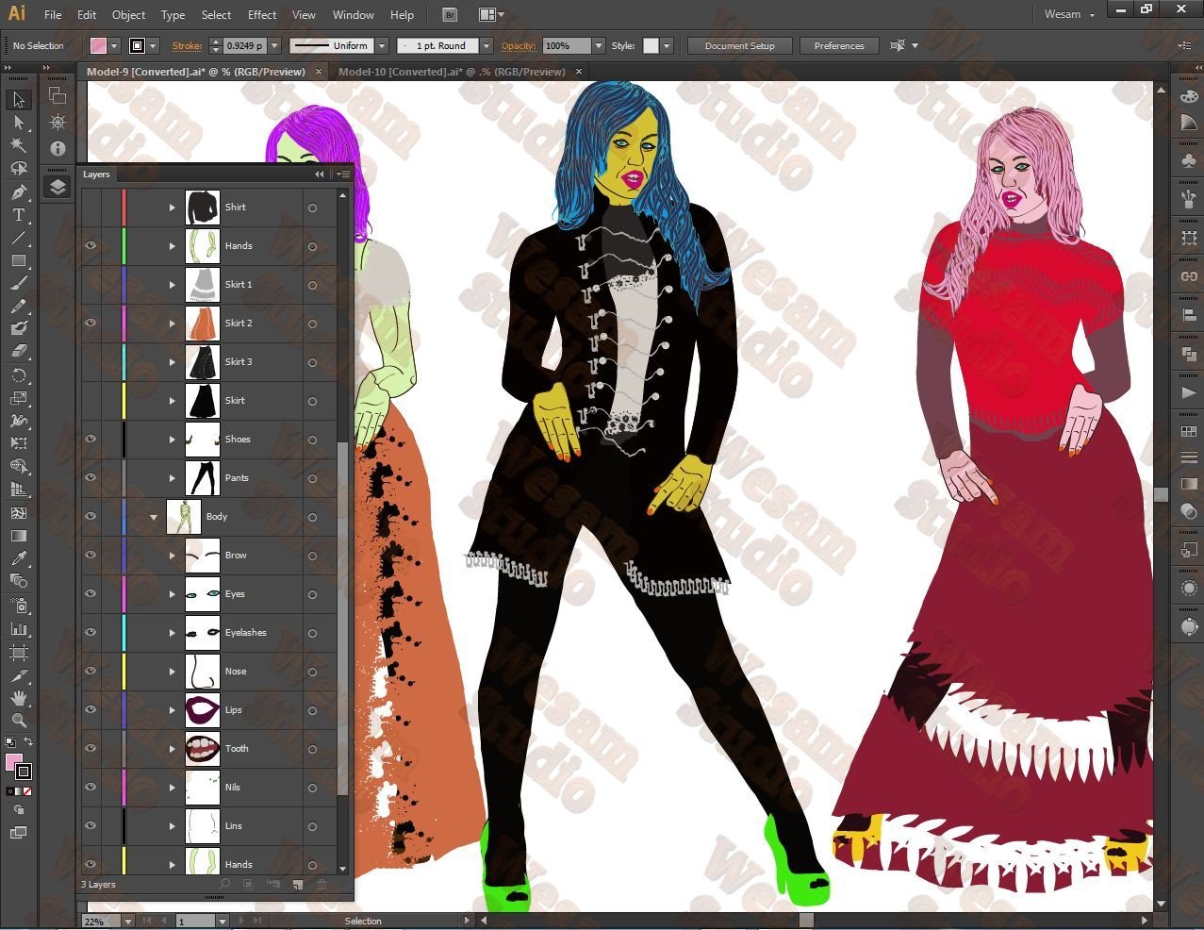
Task: Open the File menu
Action: coord(53,15)
